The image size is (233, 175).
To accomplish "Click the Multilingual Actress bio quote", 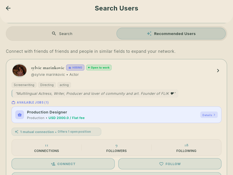I will point(95,94).
